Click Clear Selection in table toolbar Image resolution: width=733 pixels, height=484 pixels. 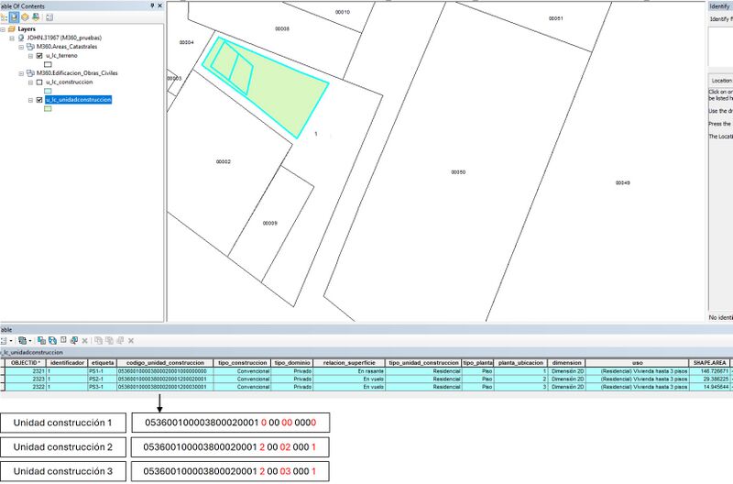(63, 340)
